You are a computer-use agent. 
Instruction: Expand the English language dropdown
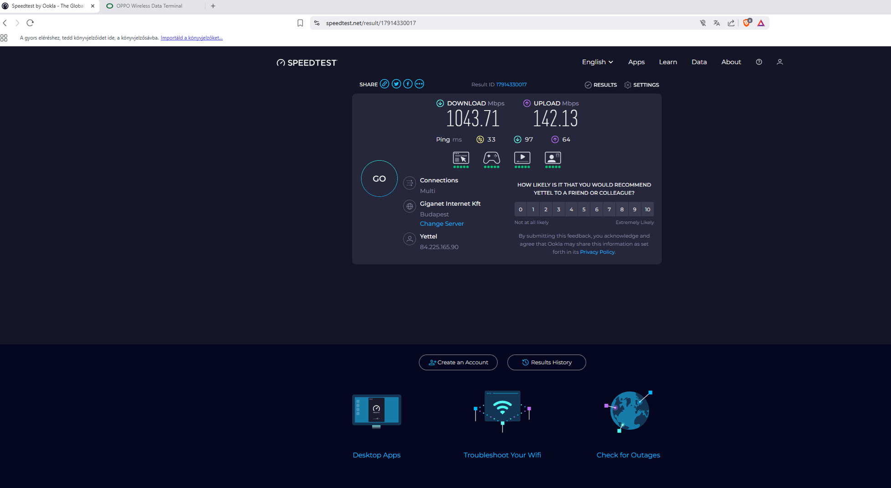(x=597, y=62)
